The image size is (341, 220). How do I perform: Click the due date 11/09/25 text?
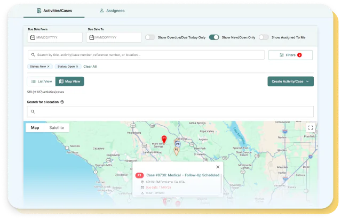pos(158,188)
